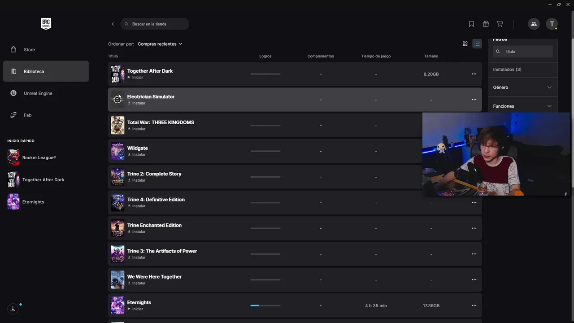Switch to list view
Image resolution: width=574 pixels, height=323 pixels.
477,44
